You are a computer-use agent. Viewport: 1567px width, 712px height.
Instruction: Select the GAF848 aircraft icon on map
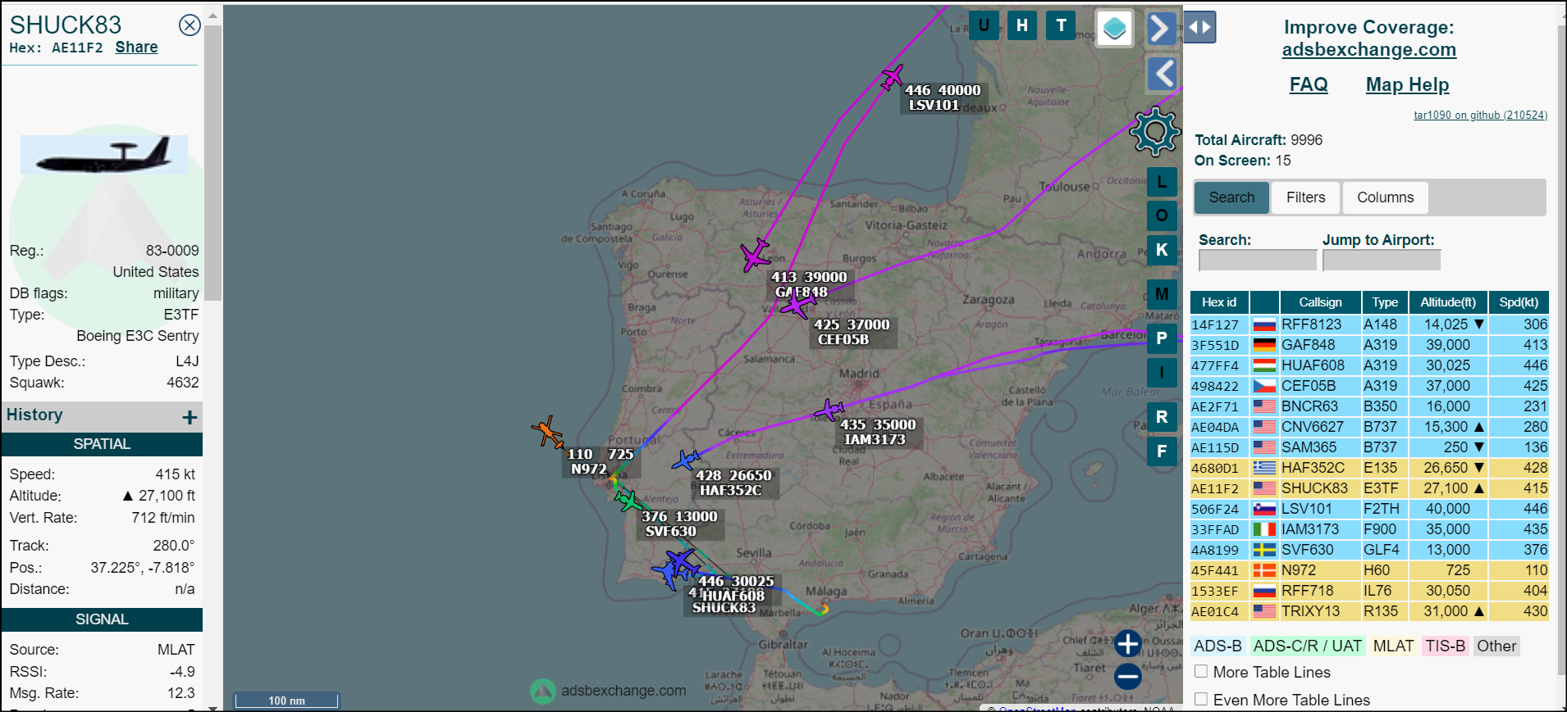click(x=755, y=255)
